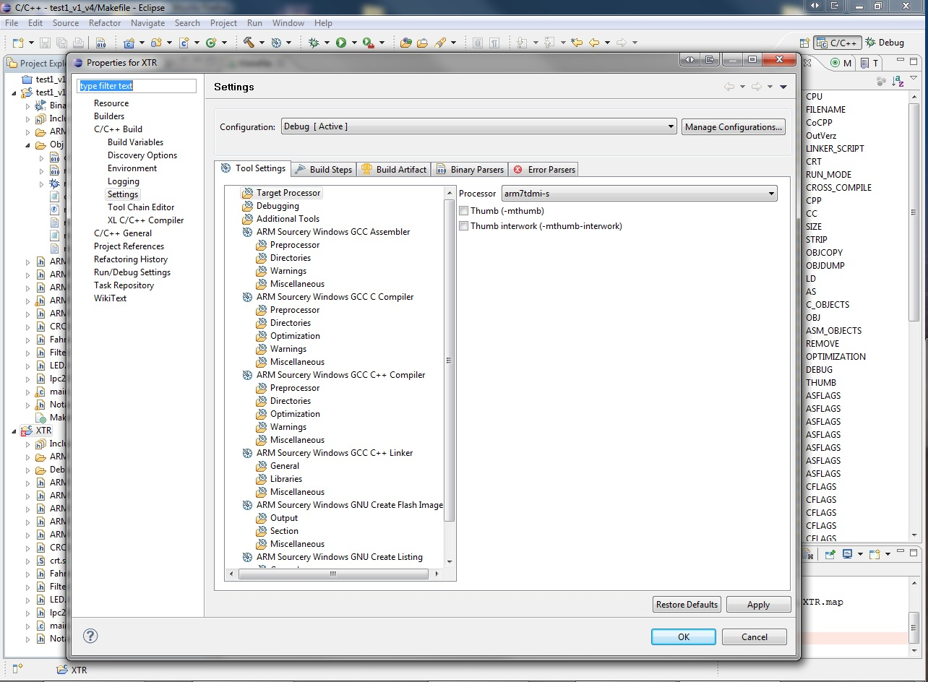The height and width of the screenshot is (682, 928).
Task: Open the Processor arm7tdmi-s dropdown
Action: coord(639,194)
